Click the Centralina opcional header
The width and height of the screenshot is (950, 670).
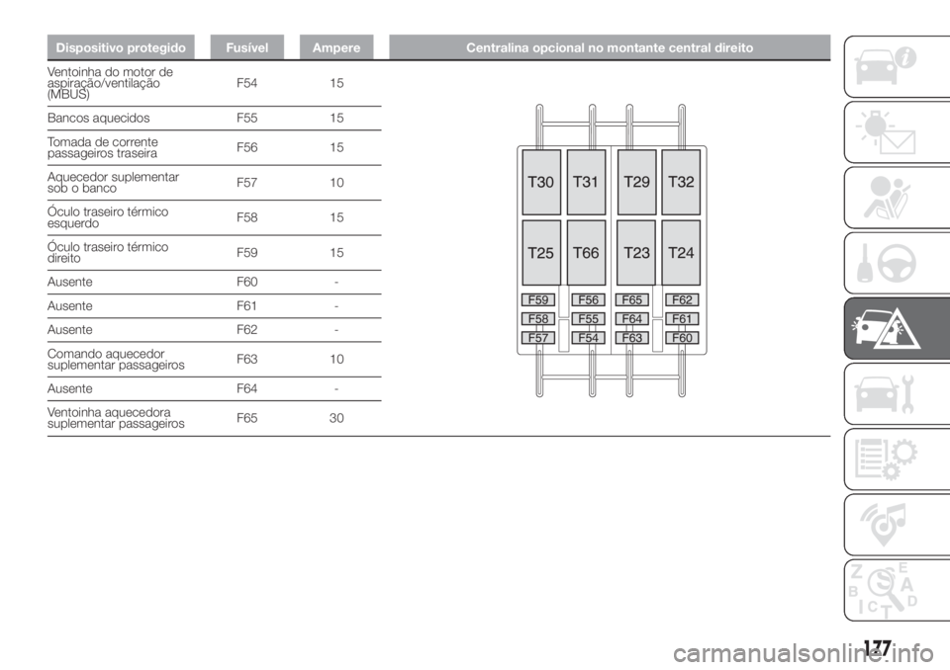(610, 47)
